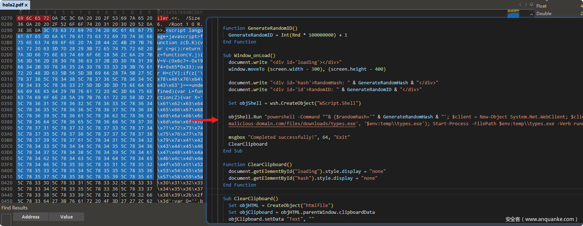The image size is (583, 226).
Task: Click address 0290 in the hex view
Action: coord(7,30)
